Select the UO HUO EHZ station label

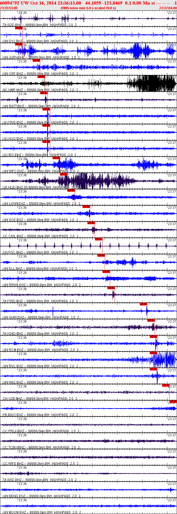tap(40, 139)
